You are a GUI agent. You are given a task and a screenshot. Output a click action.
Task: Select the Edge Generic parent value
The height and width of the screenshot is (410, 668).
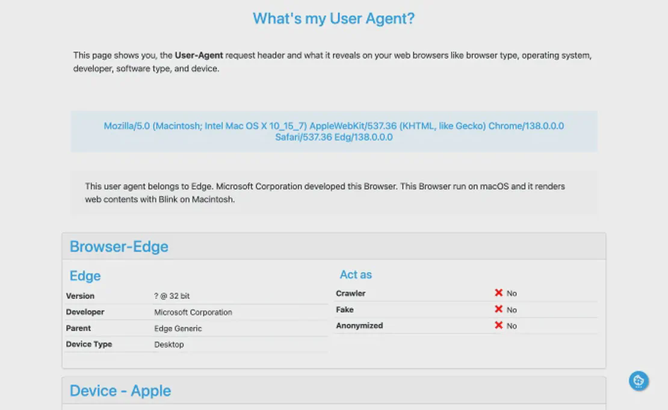click(x=178, y=329)
